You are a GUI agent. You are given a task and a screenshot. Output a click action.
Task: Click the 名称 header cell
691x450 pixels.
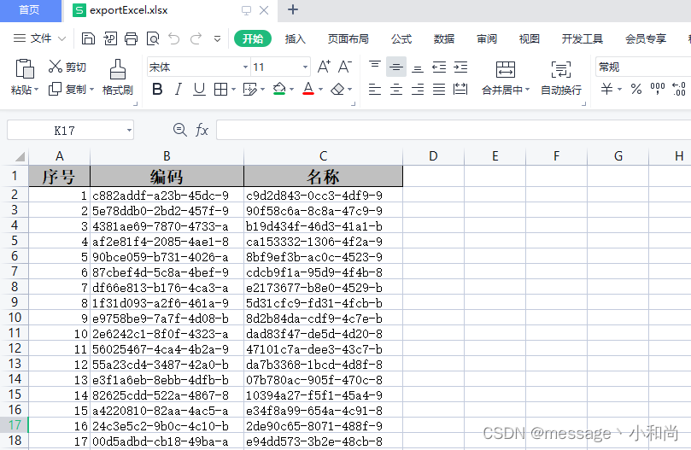[x=323, y=176]
